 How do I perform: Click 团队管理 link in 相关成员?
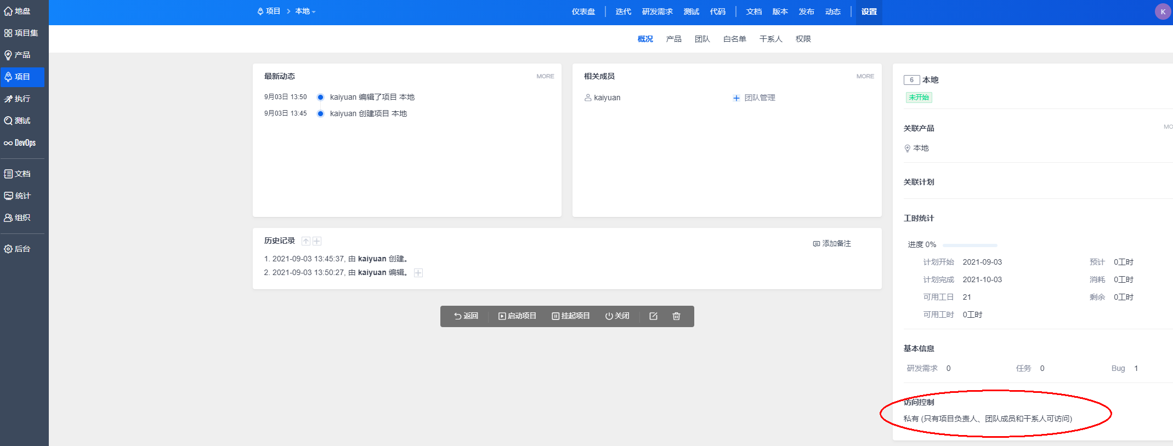(755, 98)
